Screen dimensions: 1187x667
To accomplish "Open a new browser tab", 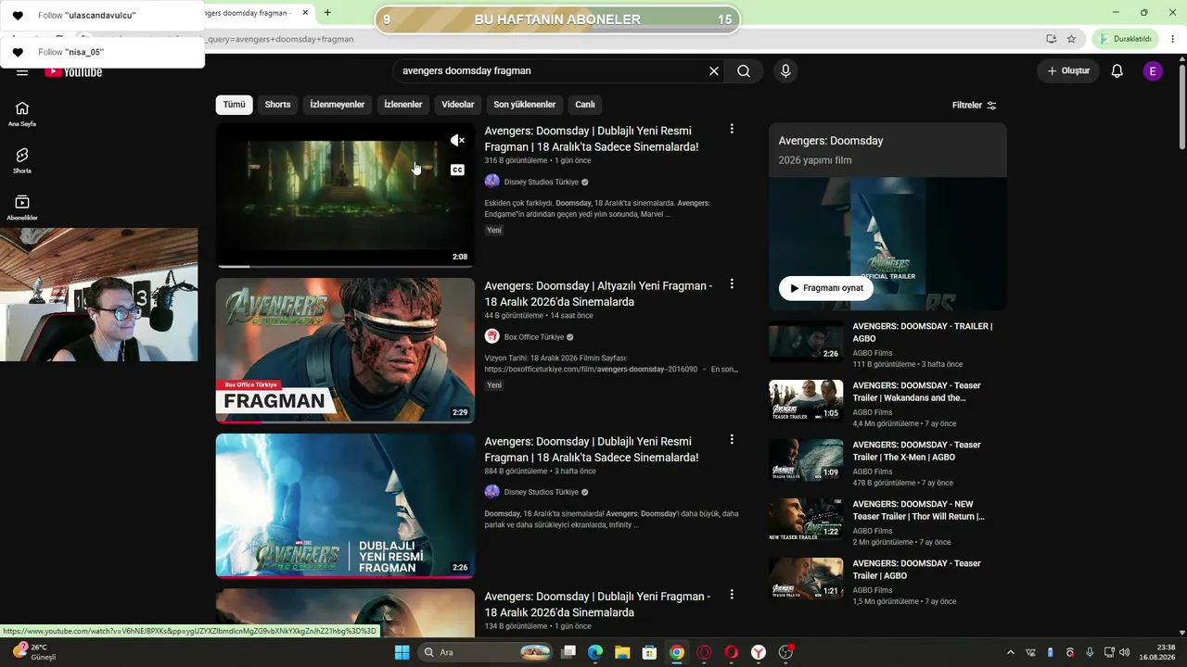I will 327,13.
